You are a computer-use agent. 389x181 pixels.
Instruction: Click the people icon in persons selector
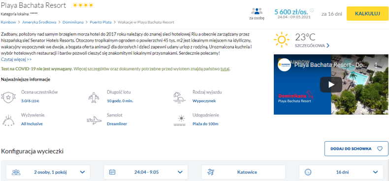[x=16, y=172]
